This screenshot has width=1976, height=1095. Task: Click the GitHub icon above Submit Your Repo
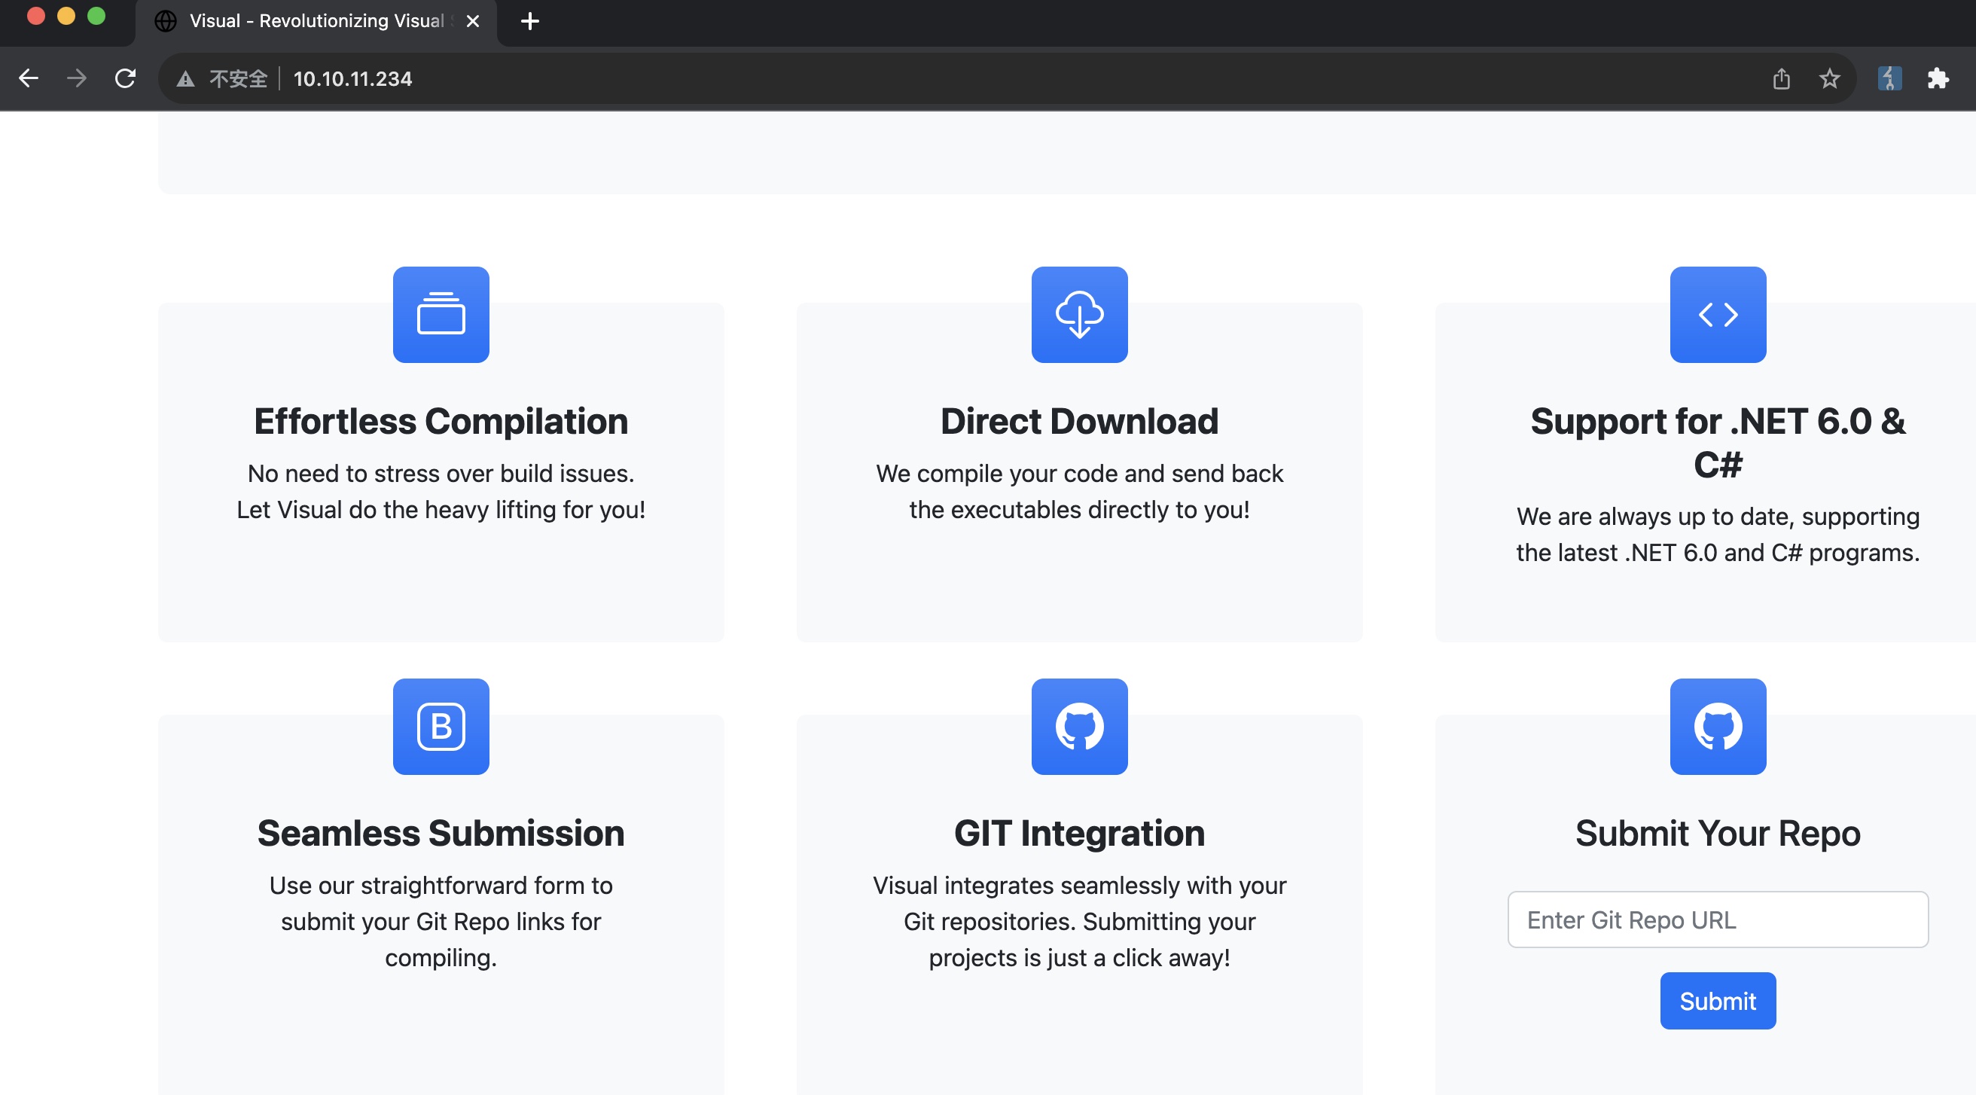(1717, 726)
